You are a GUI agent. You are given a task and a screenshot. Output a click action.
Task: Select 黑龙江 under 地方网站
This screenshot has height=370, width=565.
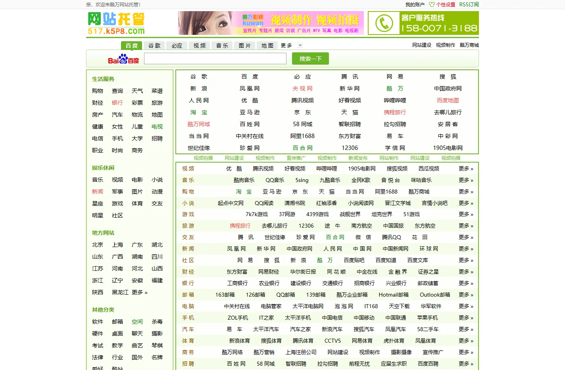(120, 292)
